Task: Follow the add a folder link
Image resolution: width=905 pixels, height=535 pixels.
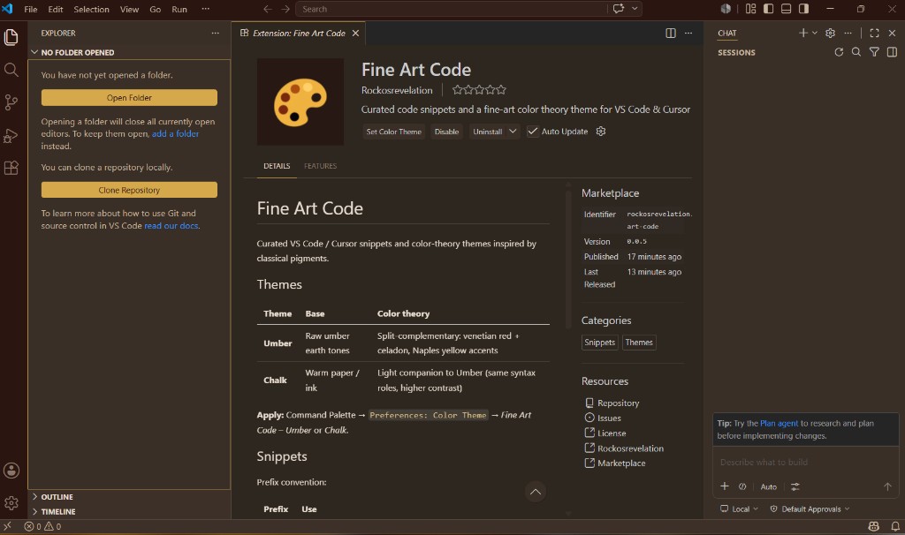Action: 176,134
